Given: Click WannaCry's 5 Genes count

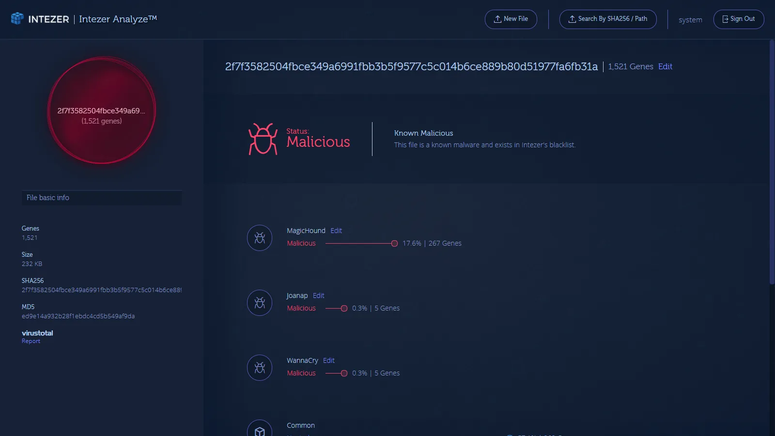Looking at the screenshot, I should click(387, 373).
